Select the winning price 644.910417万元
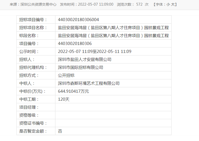 (x=73, y=91)
